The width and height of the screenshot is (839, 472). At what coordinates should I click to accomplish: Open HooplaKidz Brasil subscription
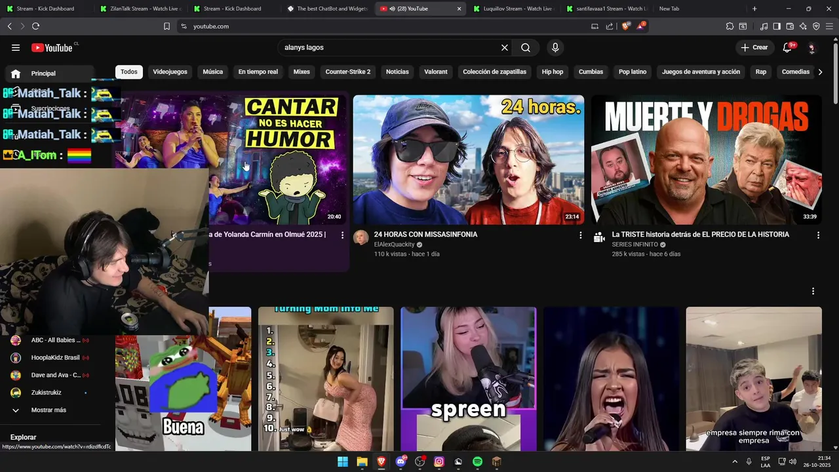pyautogui.click(x=49, y=358)
